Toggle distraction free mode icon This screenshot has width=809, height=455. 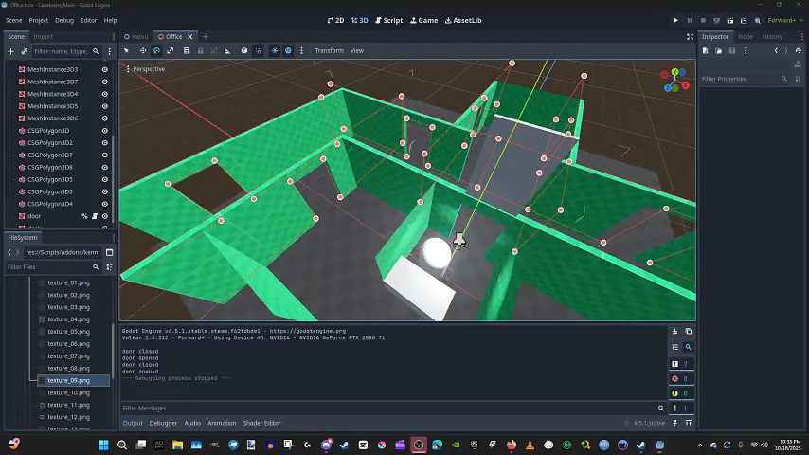pyautogui.click(x=690, y=37)
